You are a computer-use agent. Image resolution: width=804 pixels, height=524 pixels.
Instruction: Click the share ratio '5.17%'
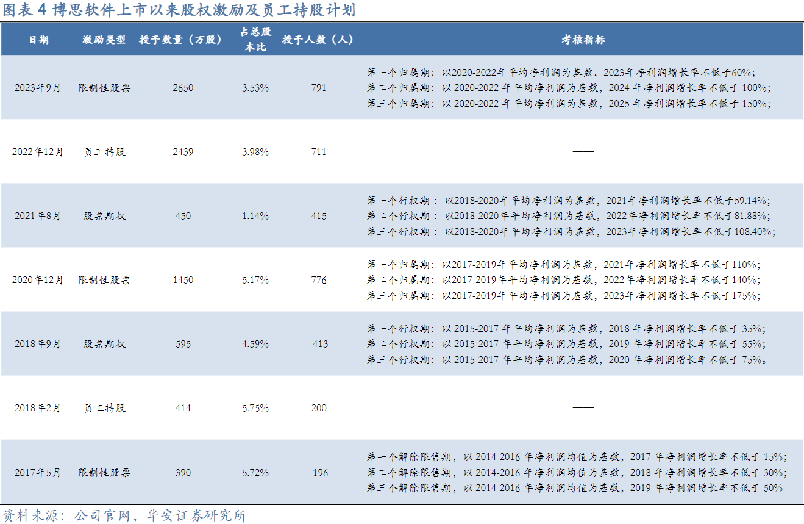click(x=255, y=280)
